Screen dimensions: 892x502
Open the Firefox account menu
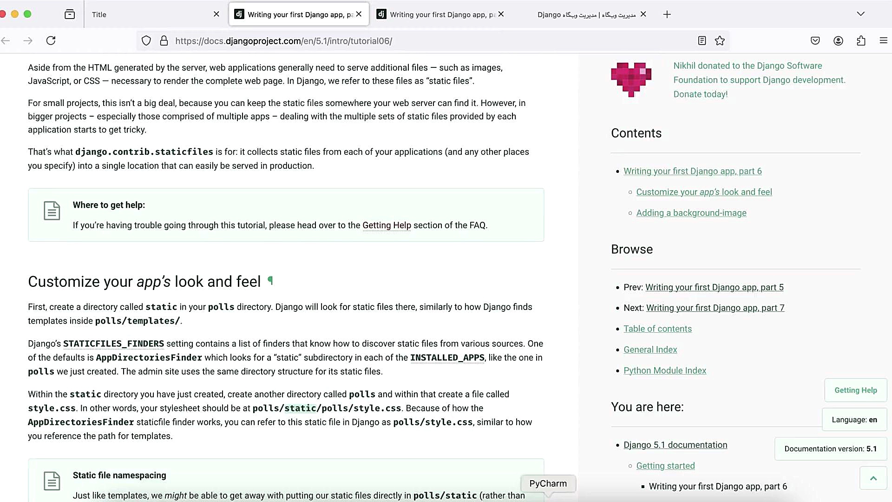pos(839,41)
